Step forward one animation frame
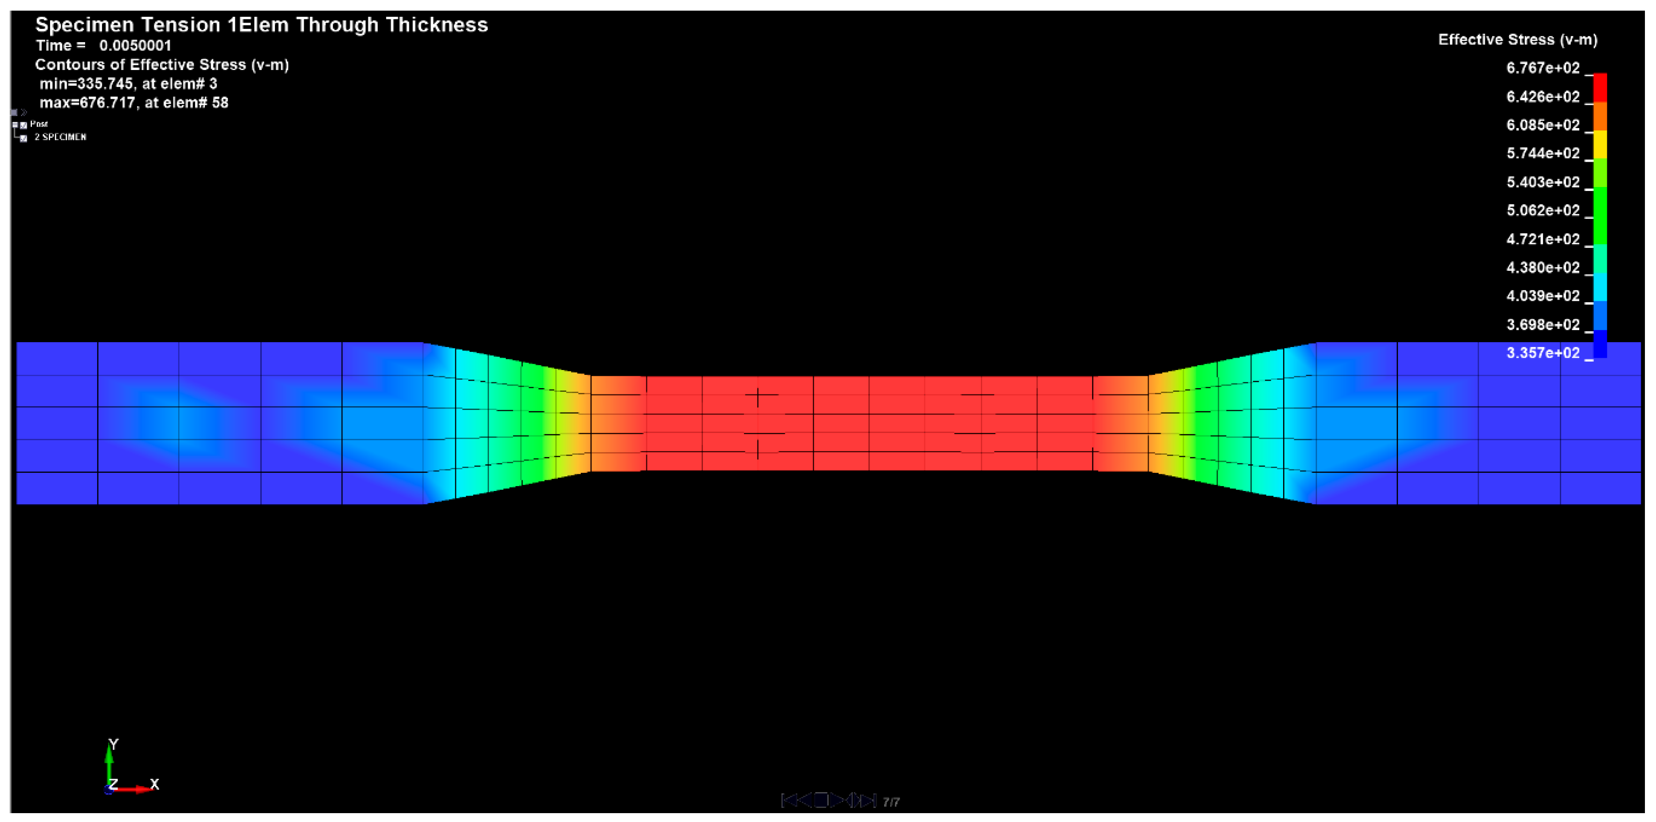1656x822 pixels. point(857,800)
